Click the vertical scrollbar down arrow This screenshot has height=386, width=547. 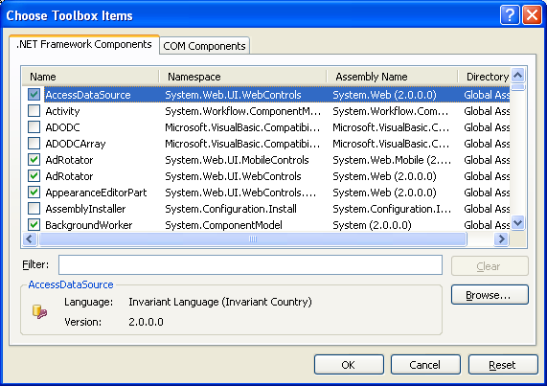518,222
